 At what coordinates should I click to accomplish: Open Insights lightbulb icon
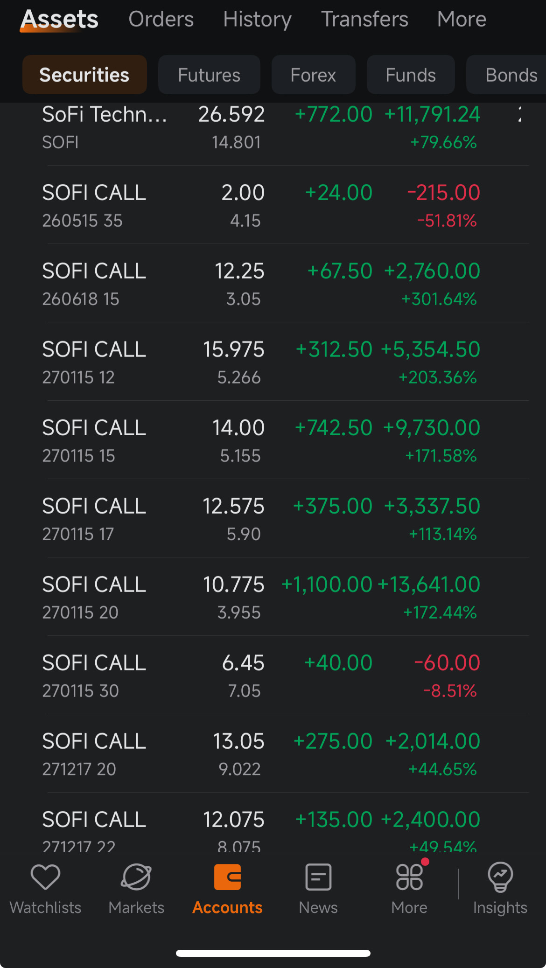(500, 877)
